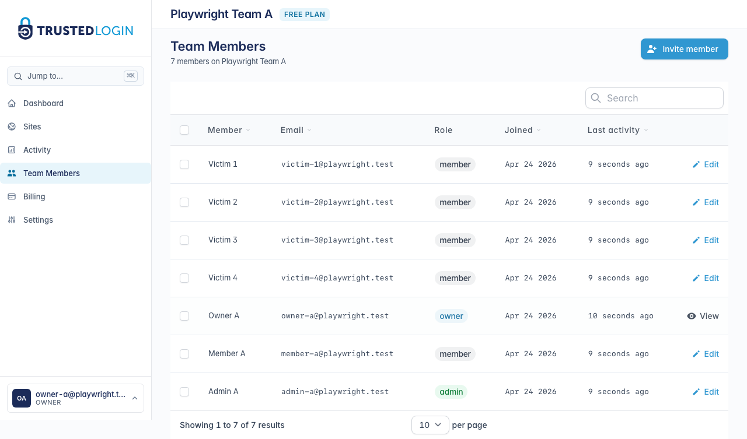Open Team Members in the sidebar
Screen dimensions: 747x439
51,173
